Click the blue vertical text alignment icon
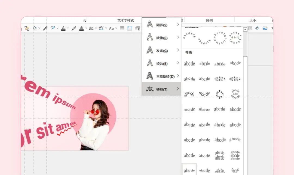294x175 pixels. [x=130, y=28]
